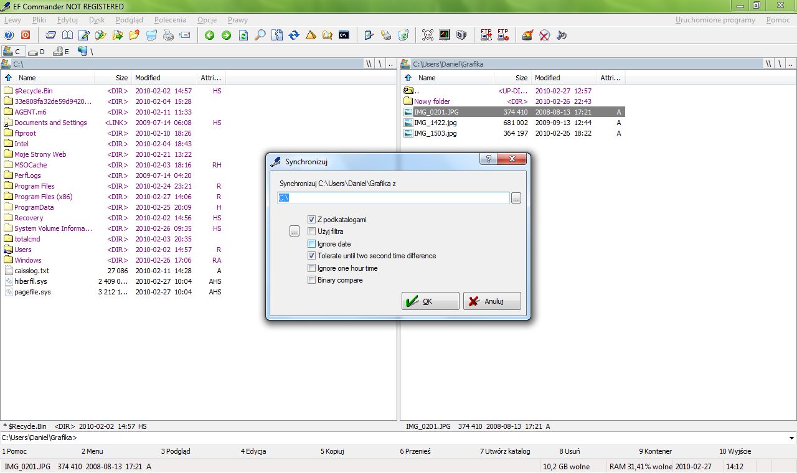Go forward with the green right arrow
The height and width of the screenshot is (473, 797).
click(227, 35)
